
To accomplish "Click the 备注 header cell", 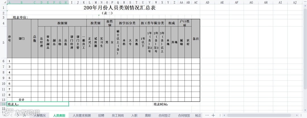I will tap(196, 39).
